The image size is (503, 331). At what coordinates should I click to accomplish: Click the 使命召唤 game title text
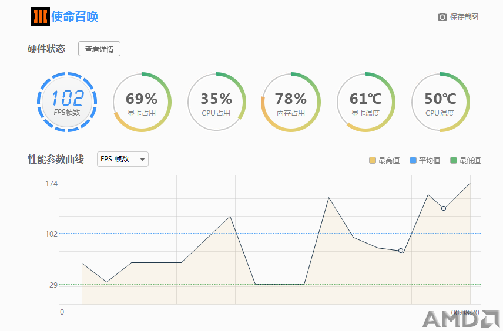click(x=75, y=16)
